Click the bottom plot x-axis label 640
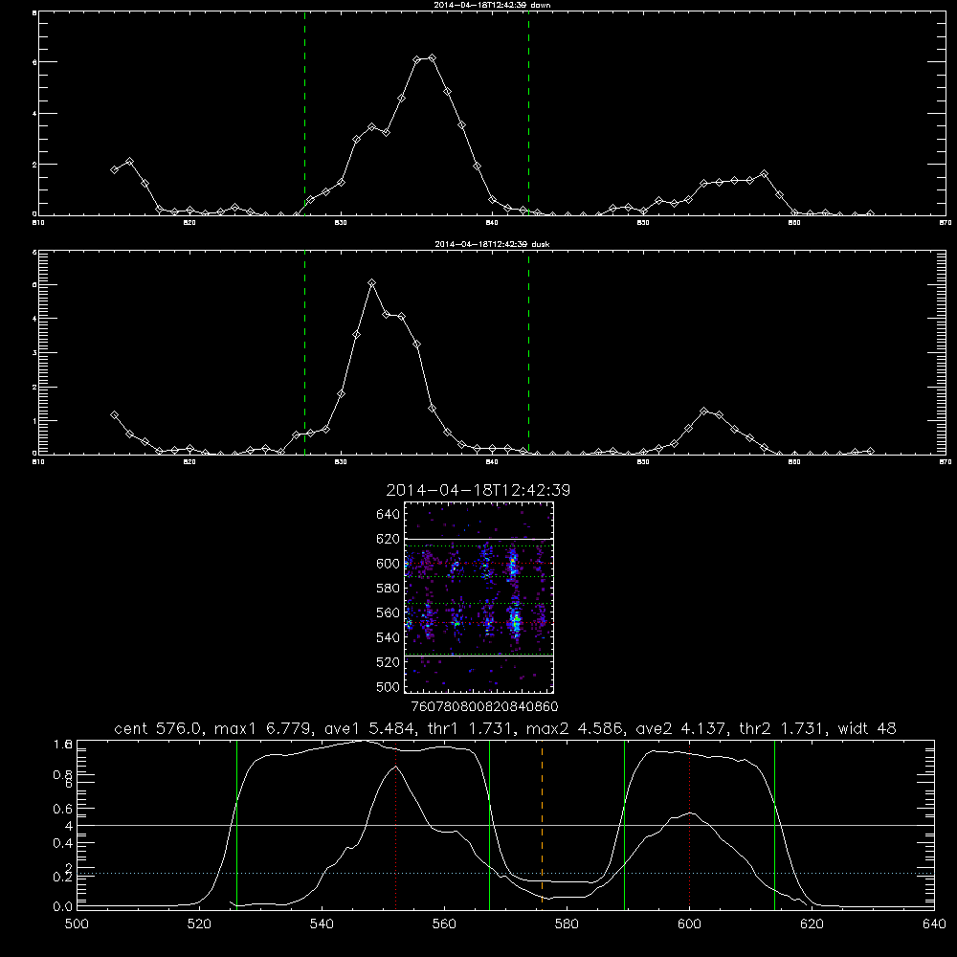The width and height of the screenshot is (957, 957). click(934, 924)
